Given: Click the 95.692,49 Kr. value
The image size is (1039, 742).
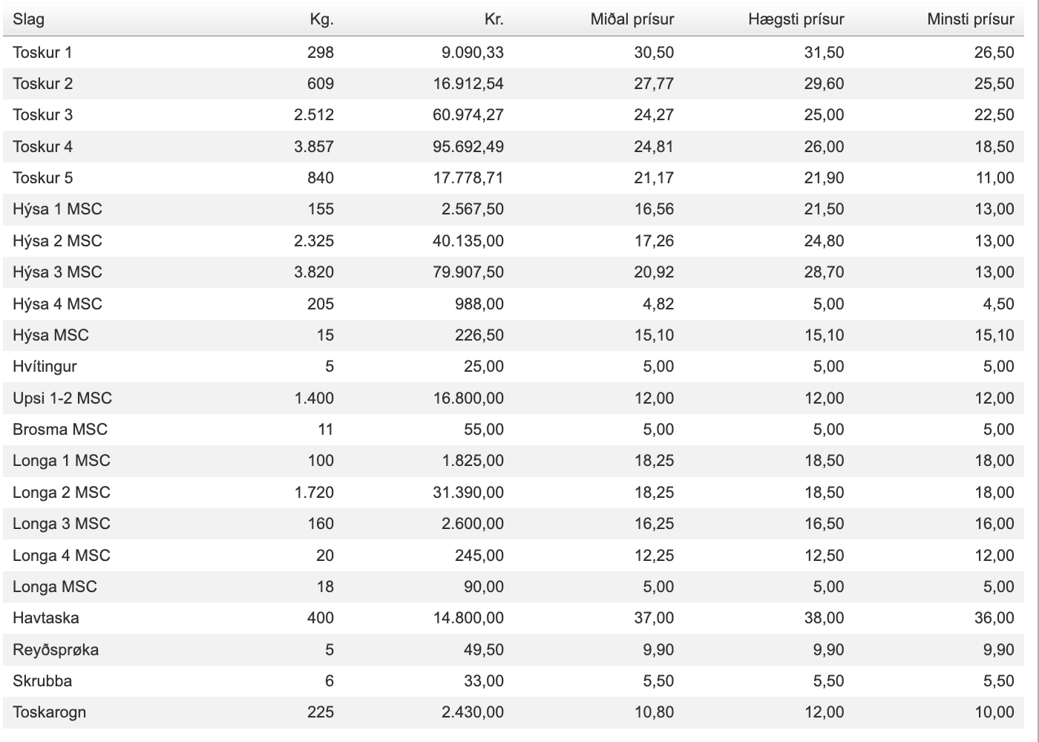Looking at the screenshot, I should point(468,146).
